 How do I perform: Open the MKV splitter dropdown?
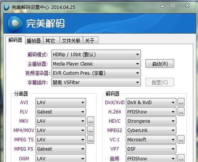(x=61, y=121)
